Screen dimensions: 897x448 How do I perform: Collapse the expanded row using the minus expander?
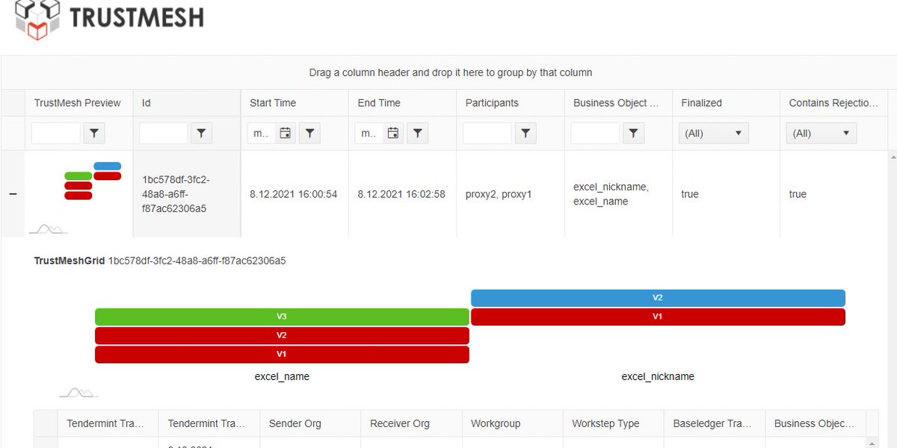(13, 193)
